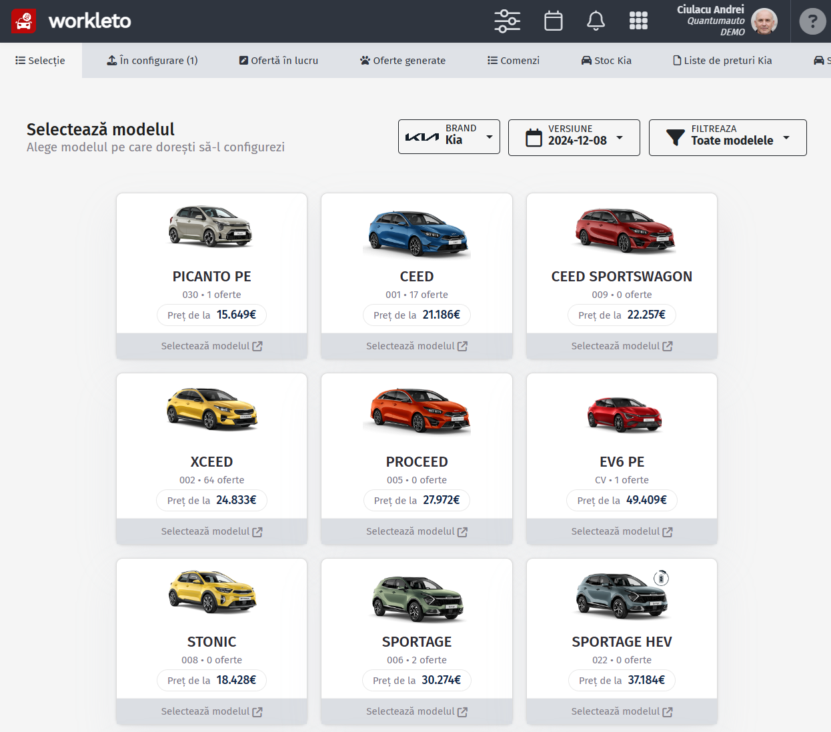Click external link icon on SPORTAGE card
The image size is (831, 732).
(462, 712)
